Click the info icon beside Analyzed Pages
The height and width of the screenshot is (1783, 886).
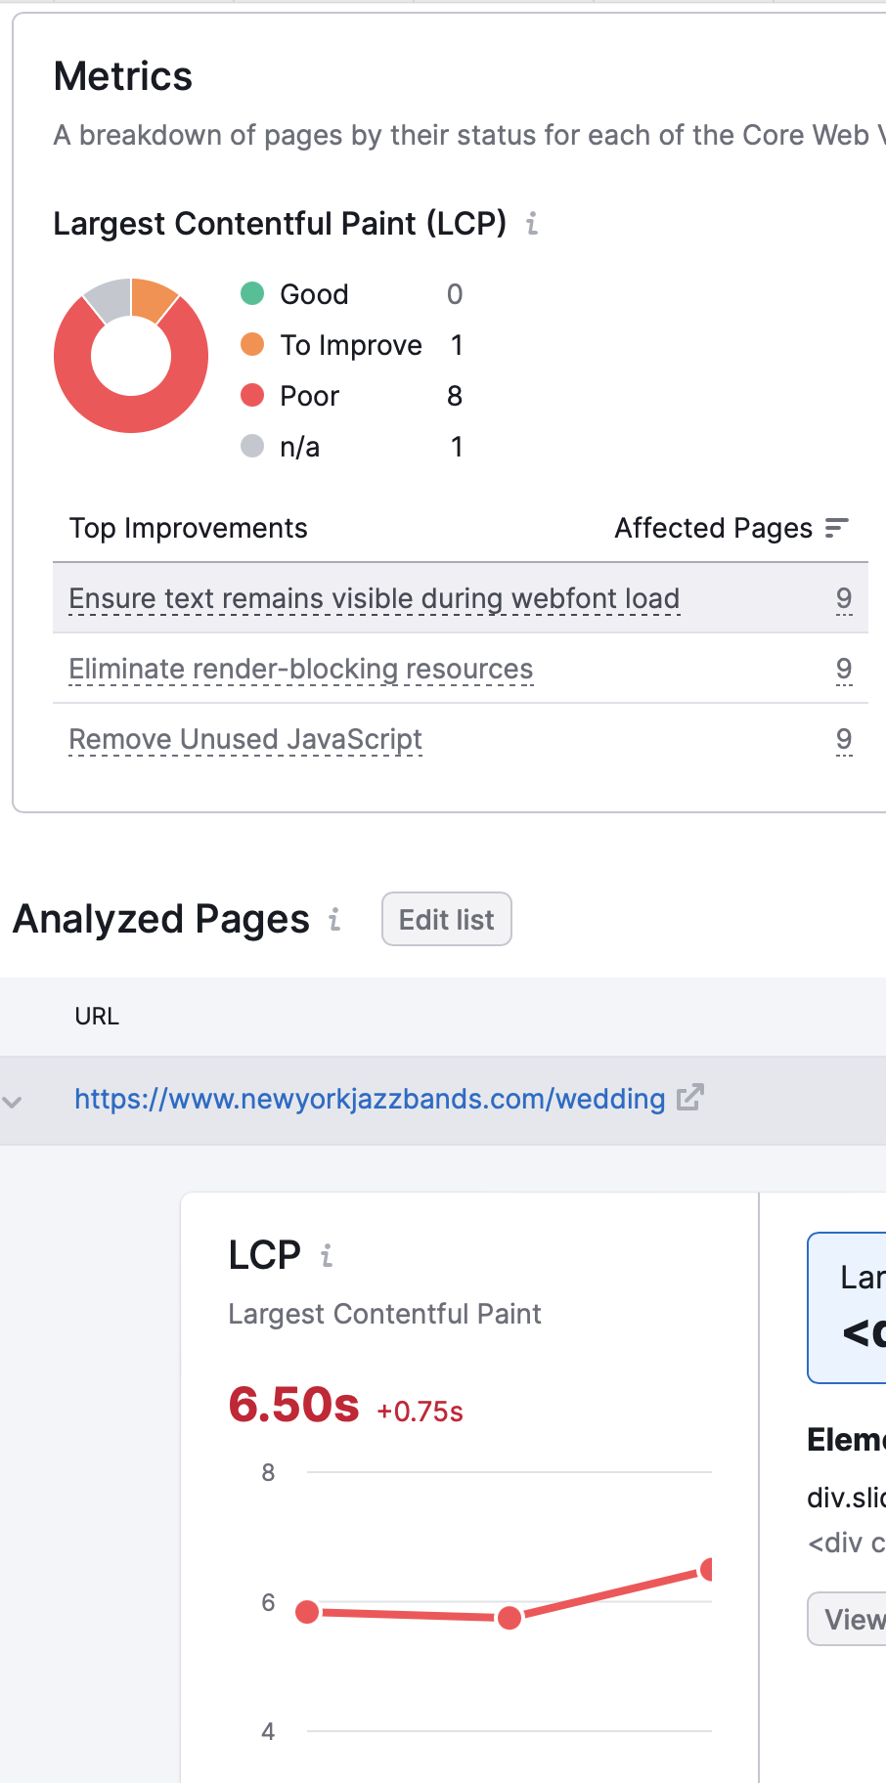point(334,919)
